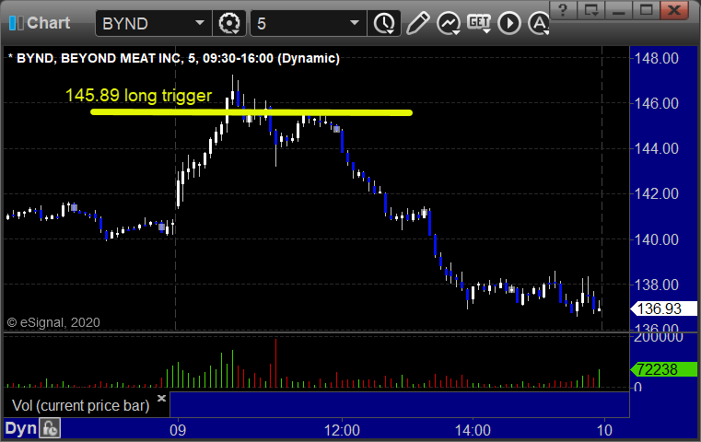Click the 200000 volume axis label

coord(658,337)
